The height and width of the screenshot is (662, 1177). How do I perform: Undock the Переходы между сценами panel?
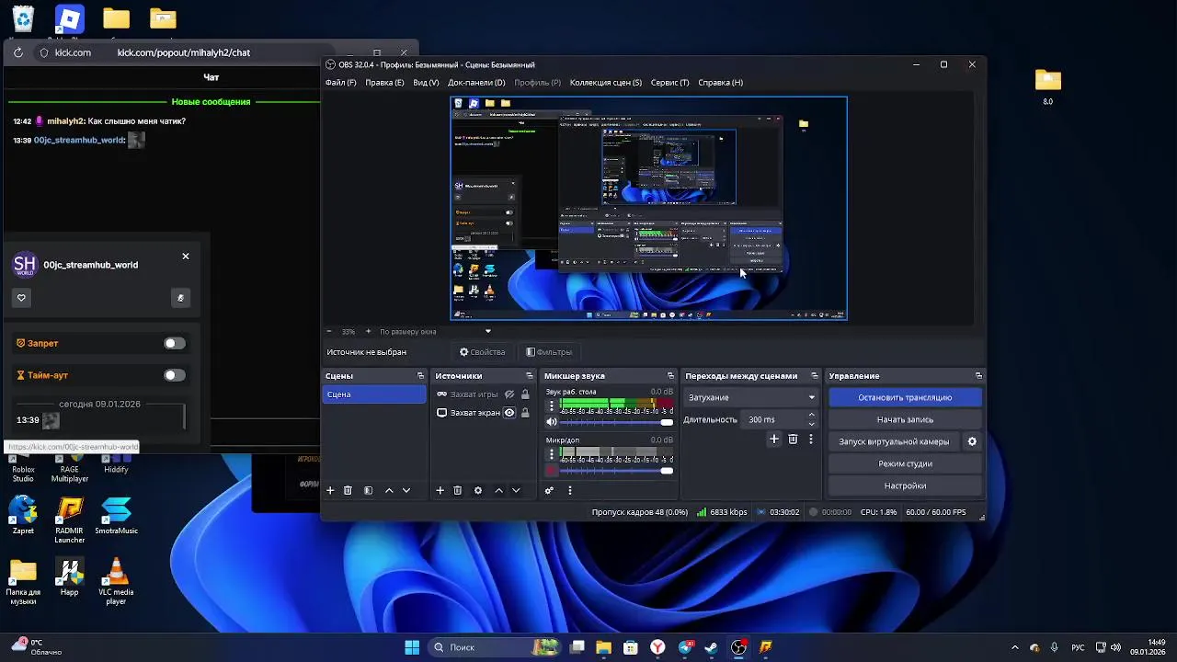(x=815, y=376)
